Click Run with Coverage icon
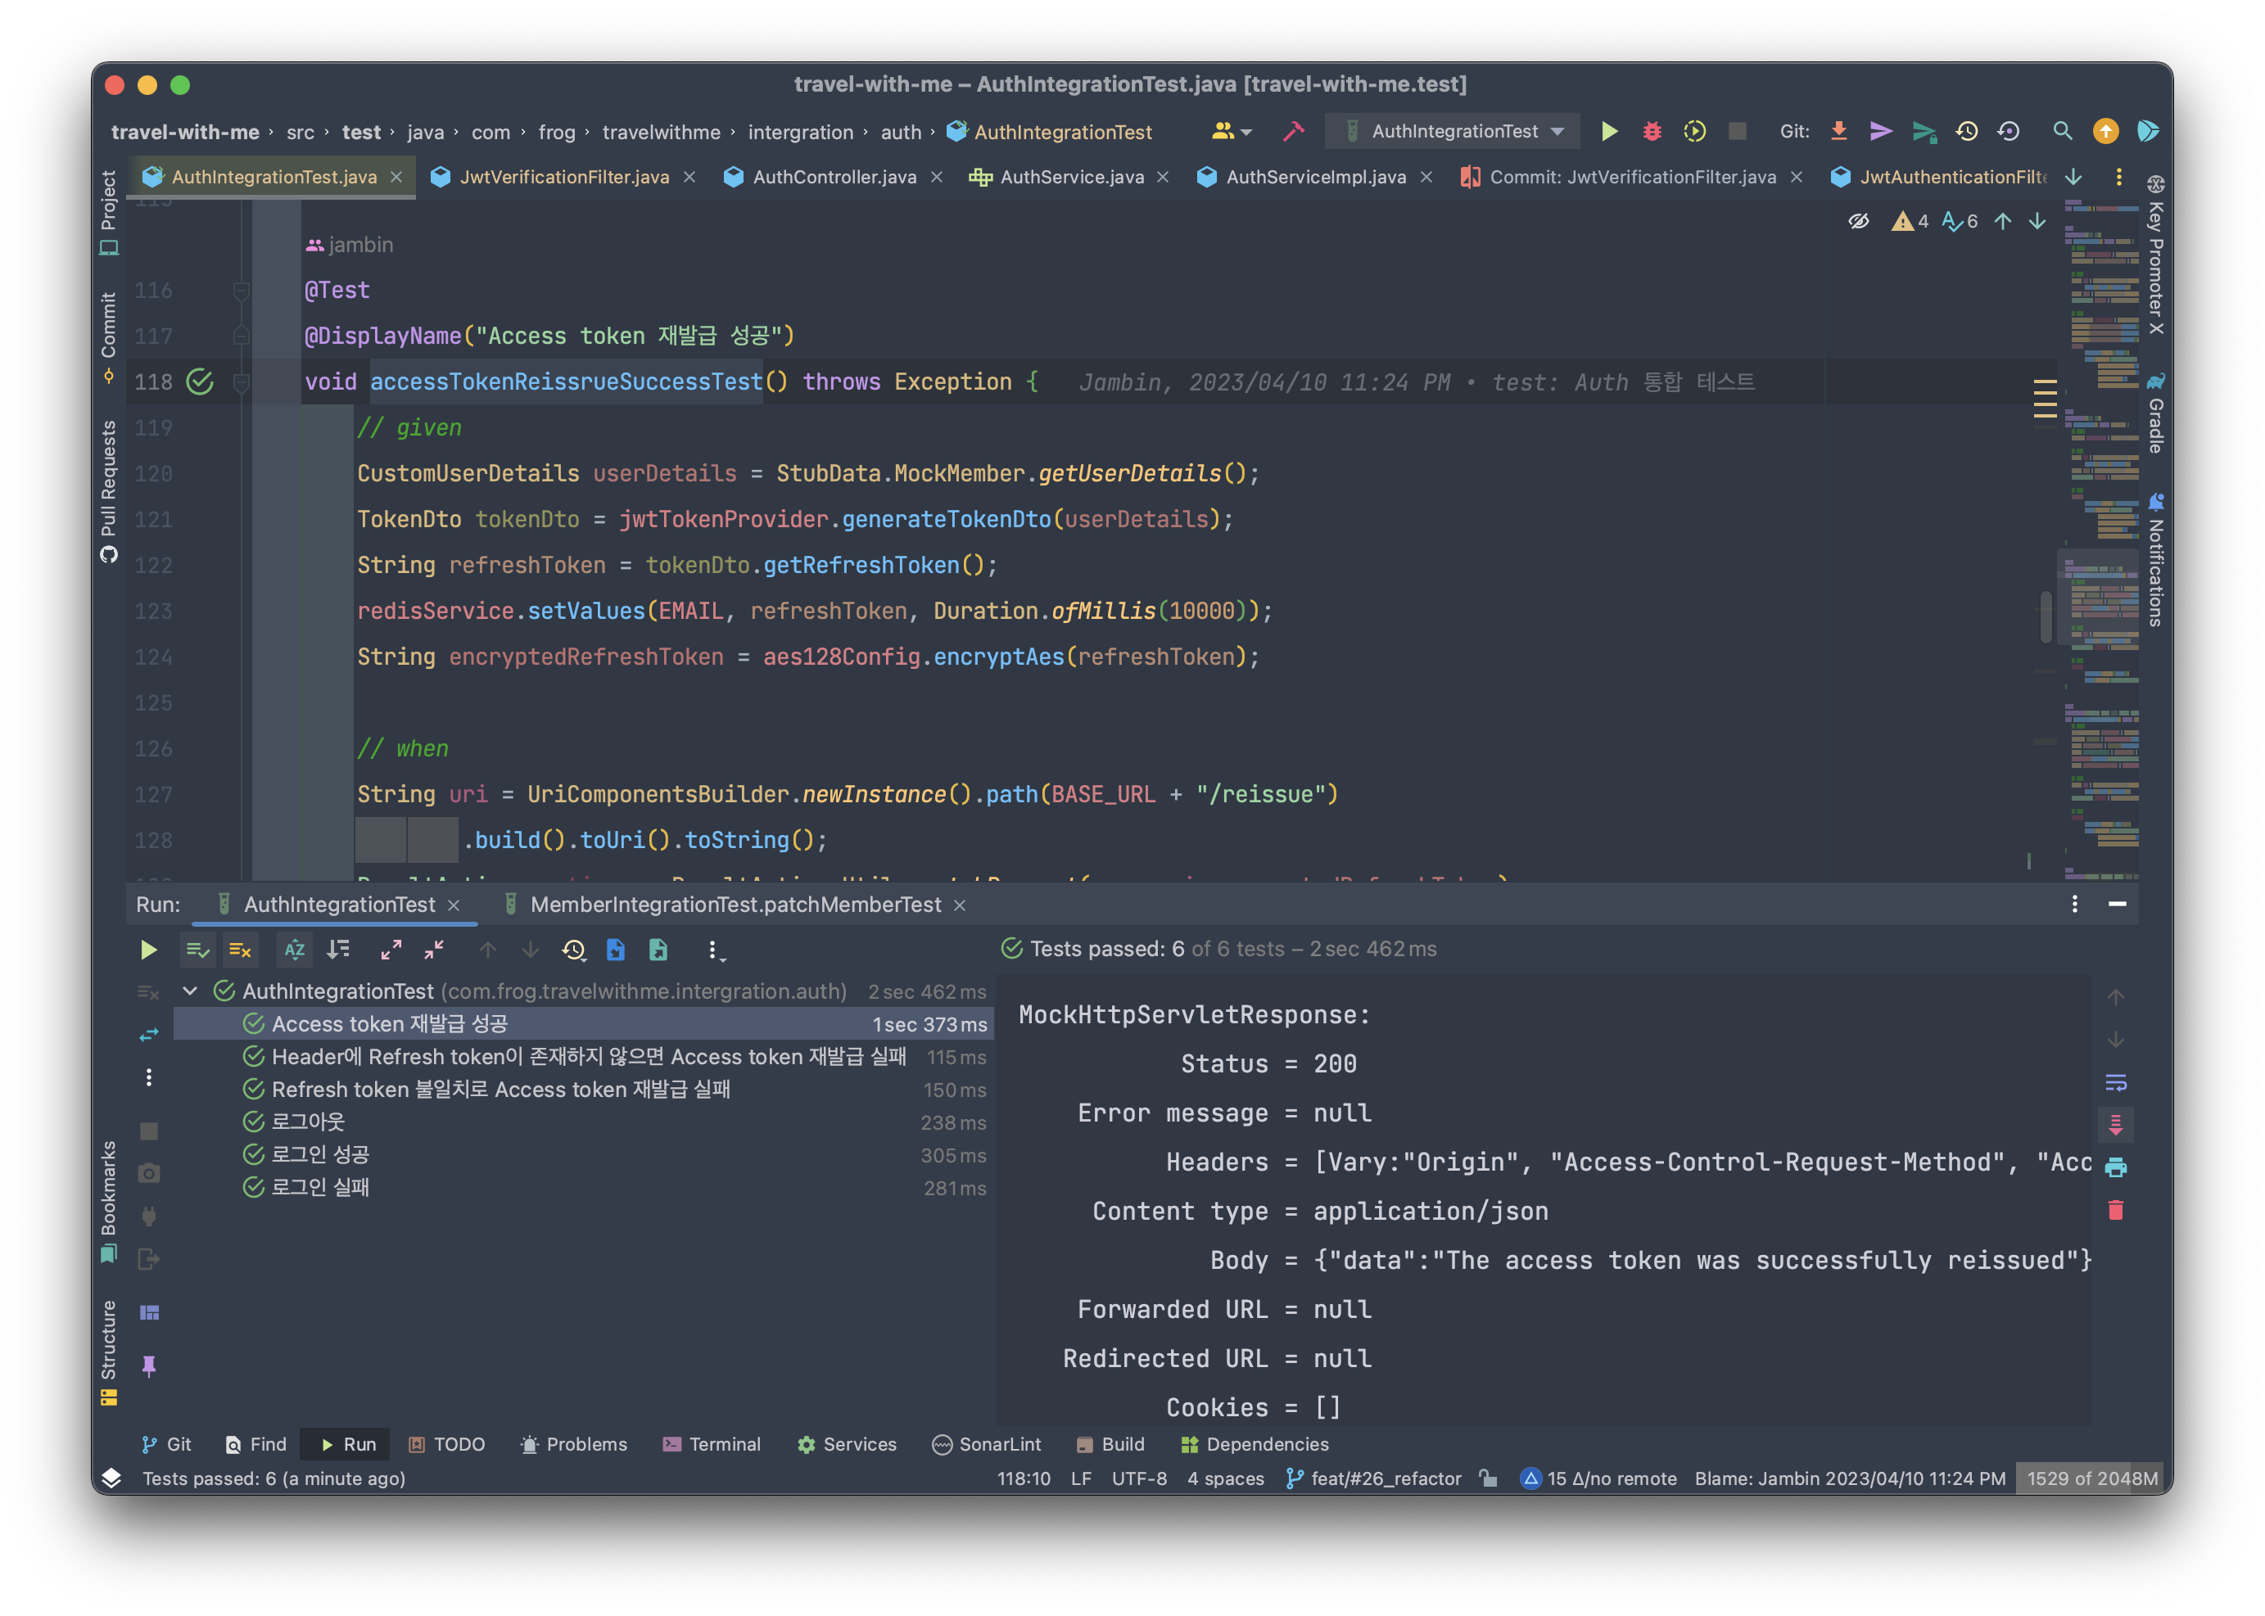 (x=1693, y=131)
